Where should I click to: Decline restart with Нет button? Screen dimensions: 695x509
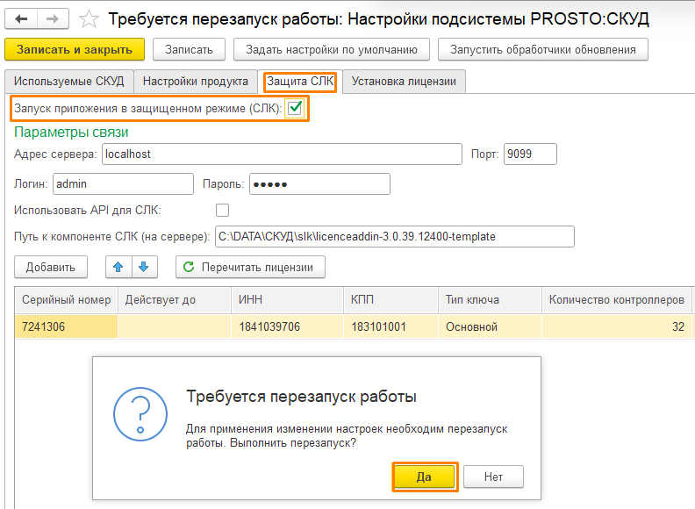click(493, 477)
